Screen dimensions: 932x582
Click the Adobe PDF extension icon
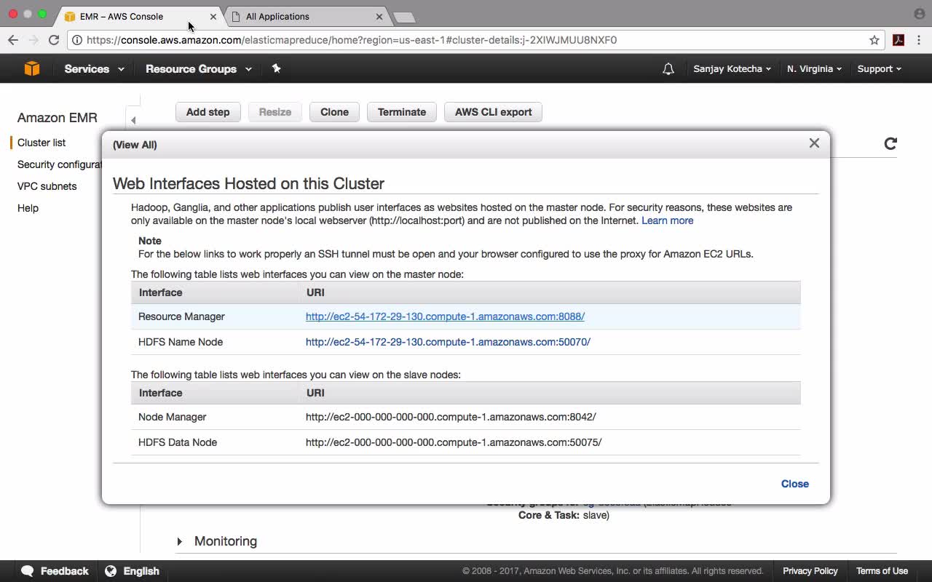pos(899,40)
